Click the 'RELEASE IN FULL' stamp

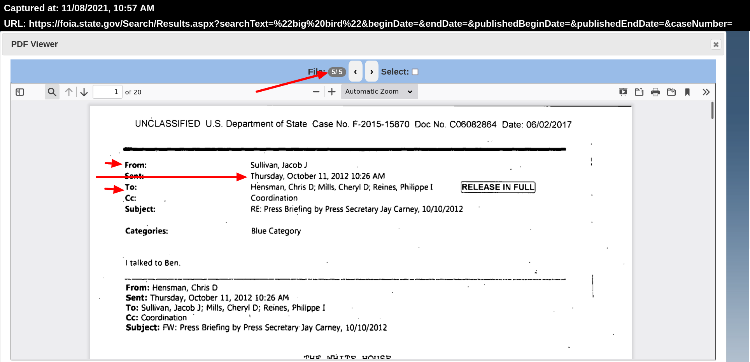pos(498,187)
